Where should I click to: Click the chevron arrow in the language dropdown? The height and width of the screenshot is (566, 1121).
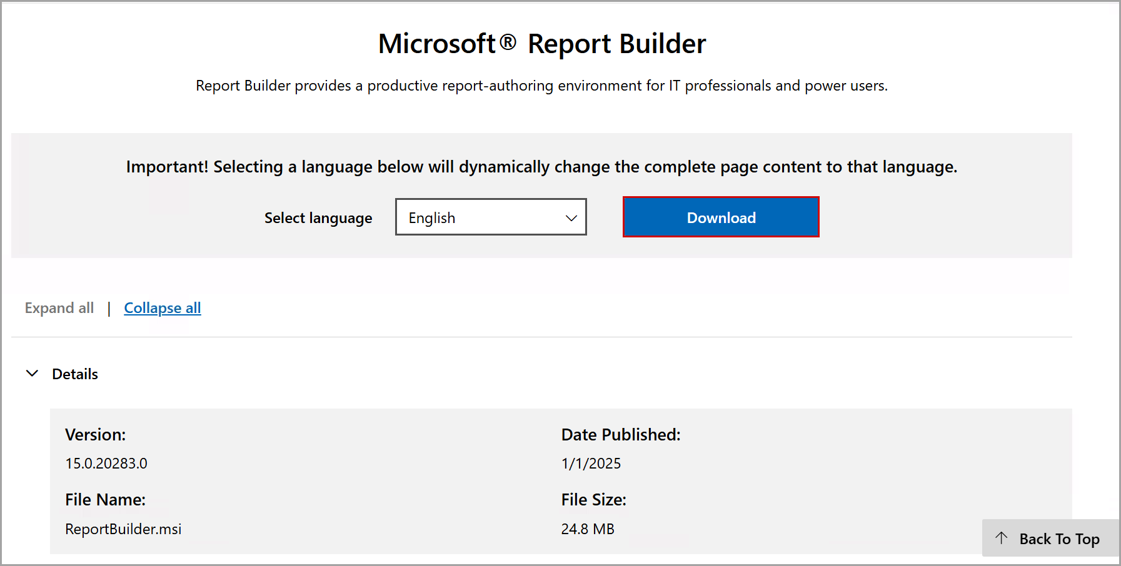(570, 218)
